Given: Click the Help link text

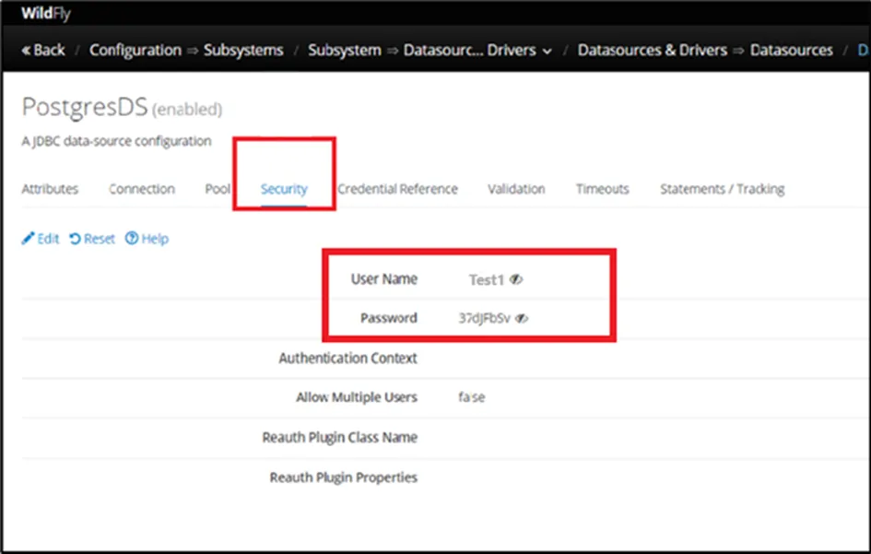Looking at the screenshot, I should [155, 239].
